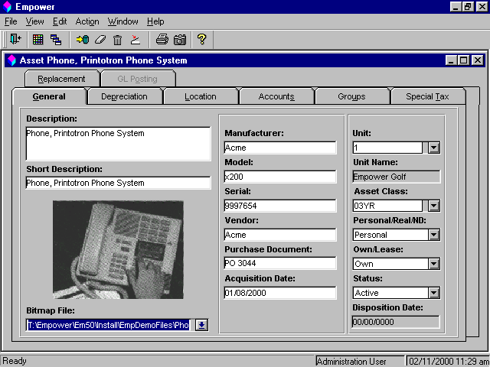Switch to the Special Tax tab
Viewport: 490px width, 367px height.
click(x=427, y=96)
